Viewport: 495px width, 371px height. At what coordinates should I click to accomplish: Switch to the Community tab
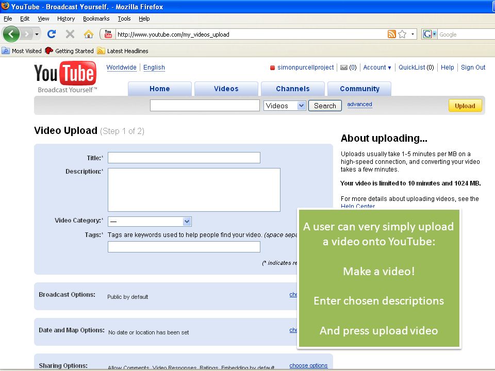pyautogui.click(x=359, y=89)
